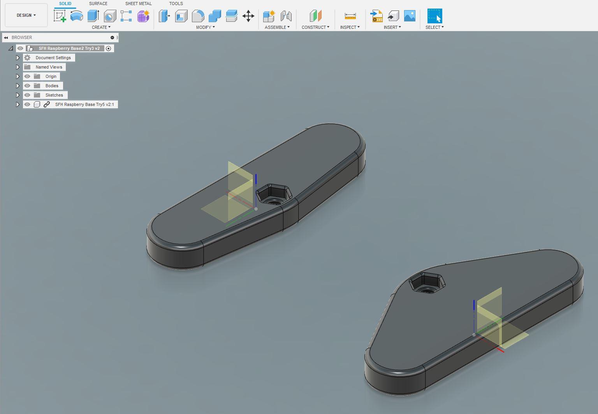
Task: Open the Rectangular Pattern tool
Action: pyautogui.click(x=127, y=16)
